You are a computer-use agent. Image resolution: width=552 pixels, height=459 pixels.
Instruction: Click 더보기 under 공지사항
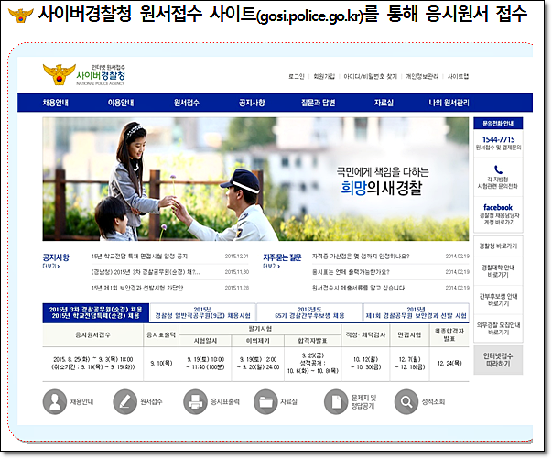tap(51, 267)
